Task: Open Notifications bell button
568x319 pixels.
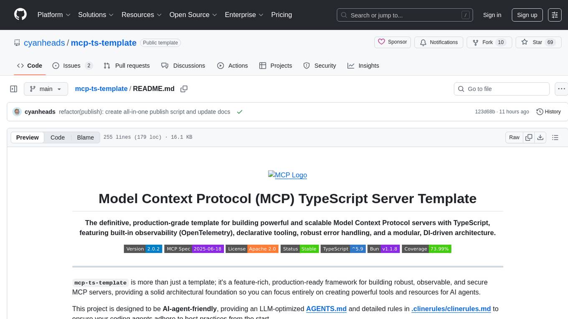Action: 439,42
